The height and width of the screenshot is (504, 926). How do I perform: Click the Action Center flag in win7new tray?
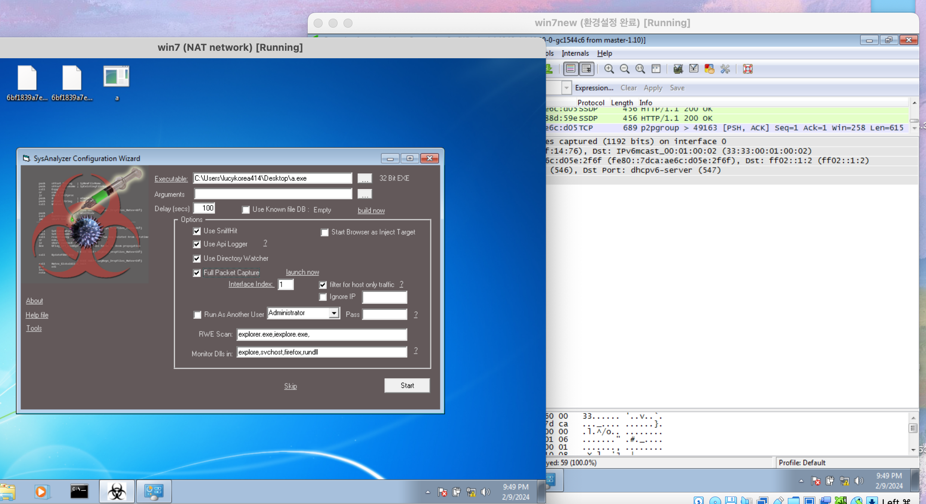tap(816, 481)
